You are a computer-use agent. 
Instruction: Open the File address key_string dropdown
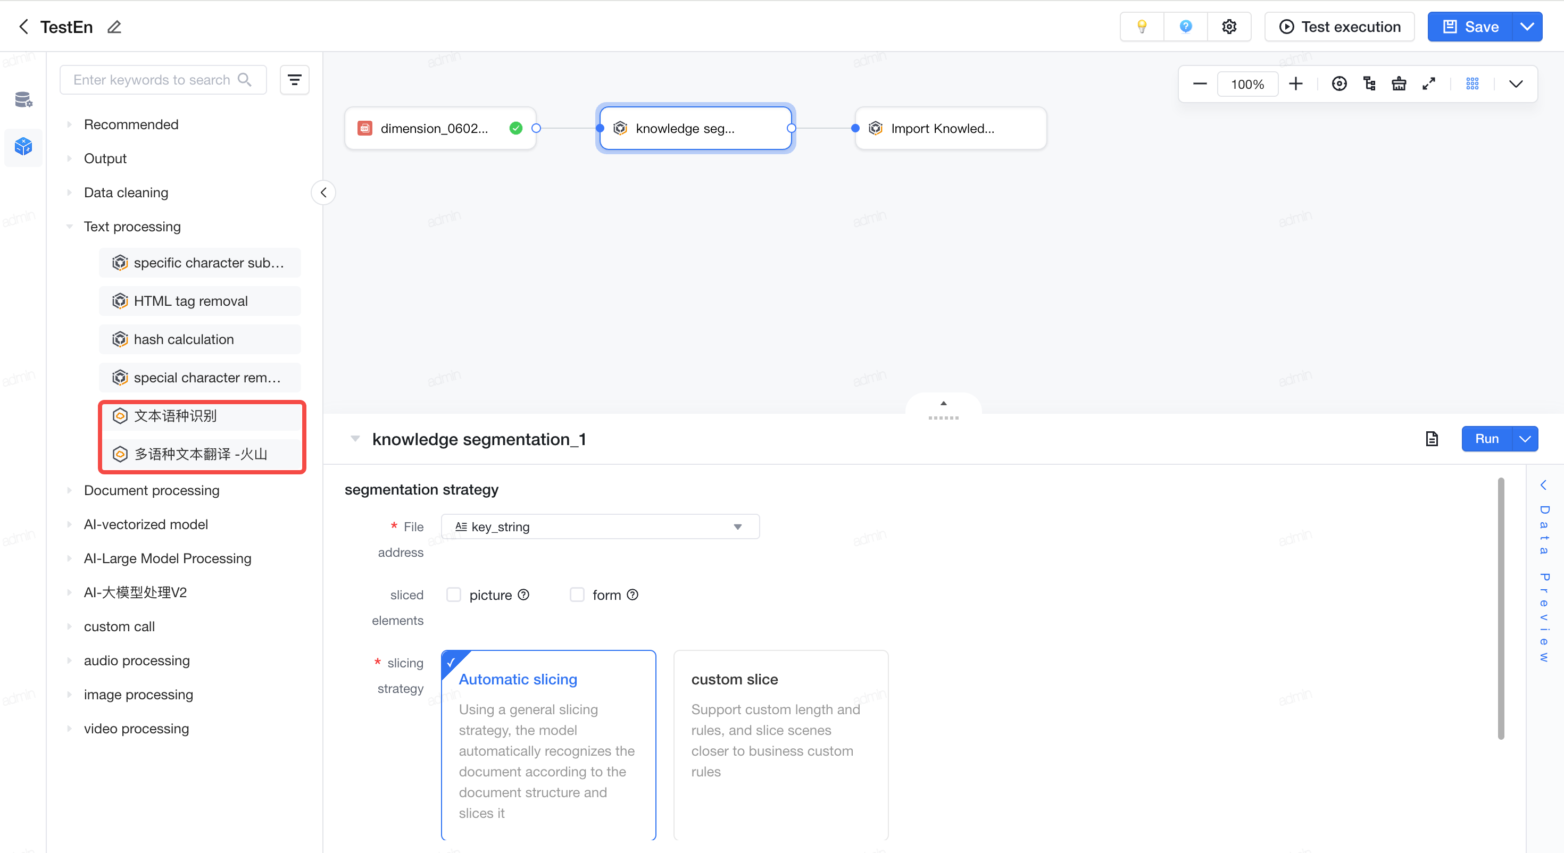tap(600, 526)
